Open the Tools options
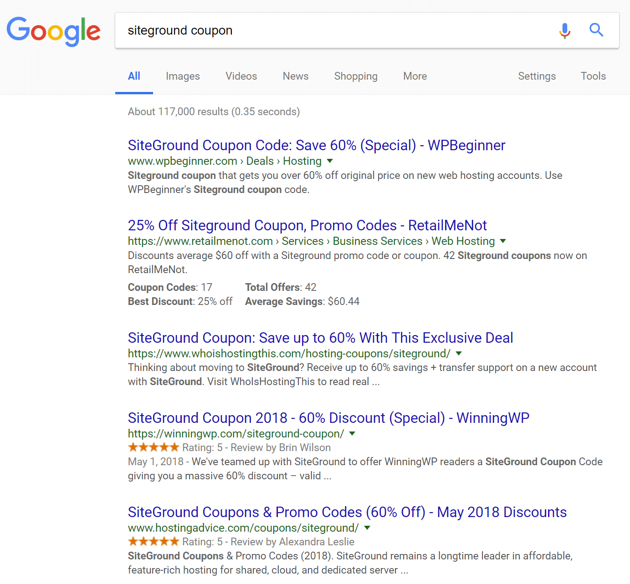The height and width of the screenshot is (584, 630). tap(593, 76)
